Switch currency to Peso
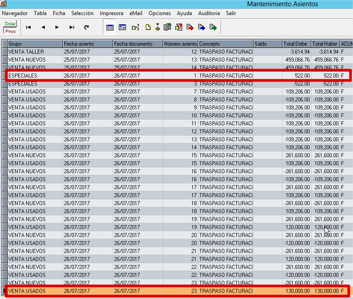 point(10,31)
